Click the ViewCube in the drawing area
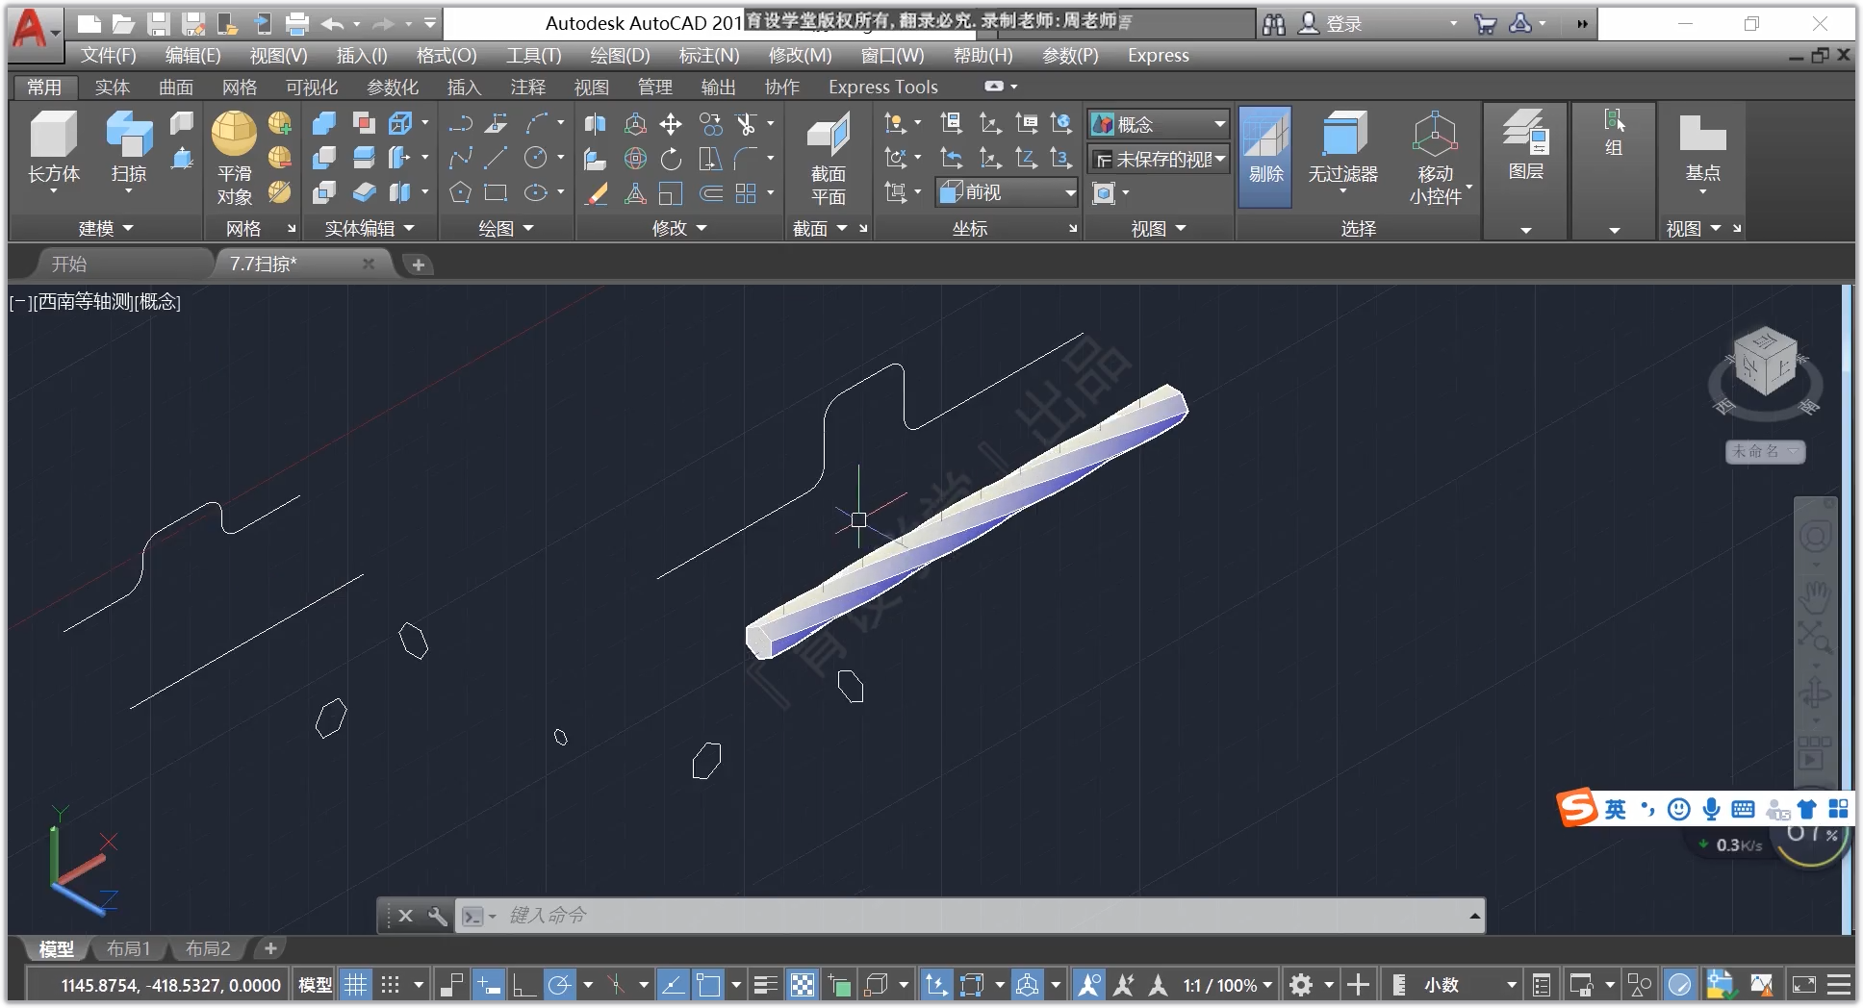1863x1008 pixels. [x=1765, y=362]
